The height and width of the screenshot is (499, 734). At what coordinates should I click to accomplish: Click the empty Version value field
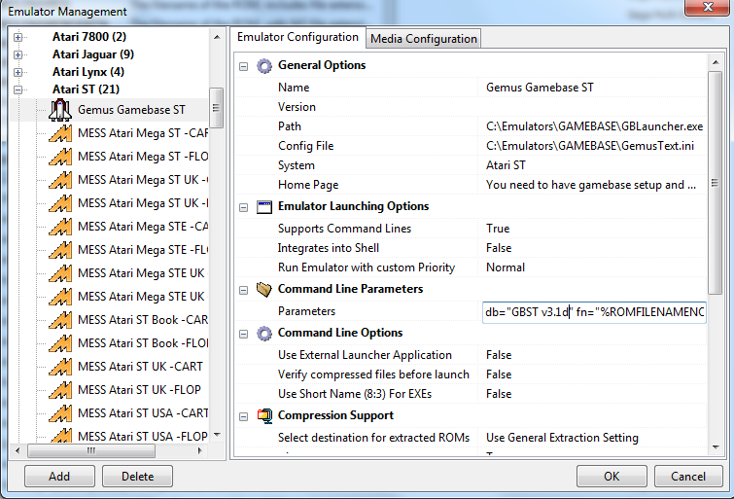coord(592,107)
